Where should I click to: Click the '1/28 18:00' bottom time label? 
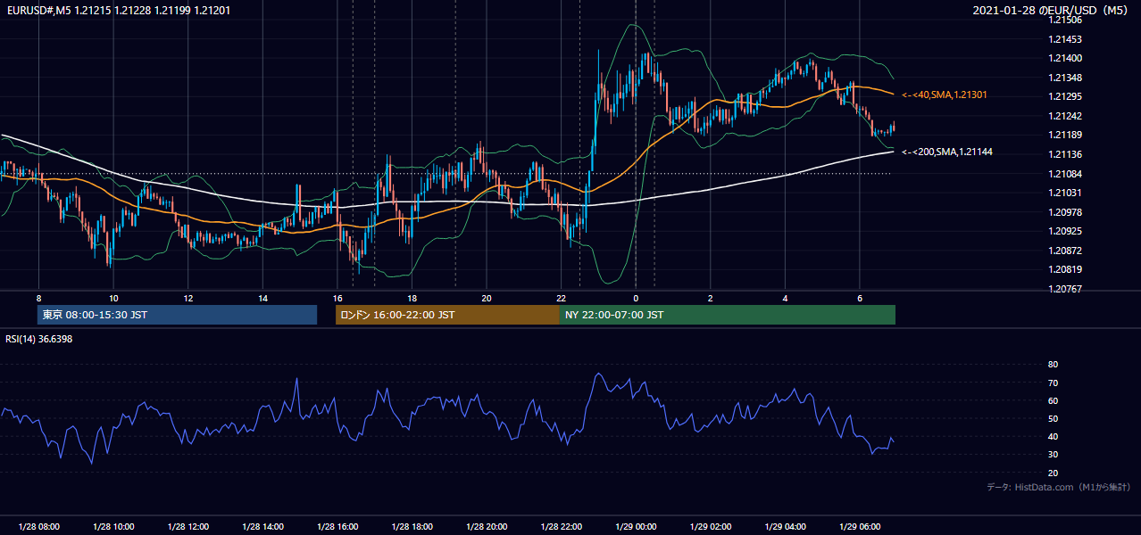(x=412, y=527)
